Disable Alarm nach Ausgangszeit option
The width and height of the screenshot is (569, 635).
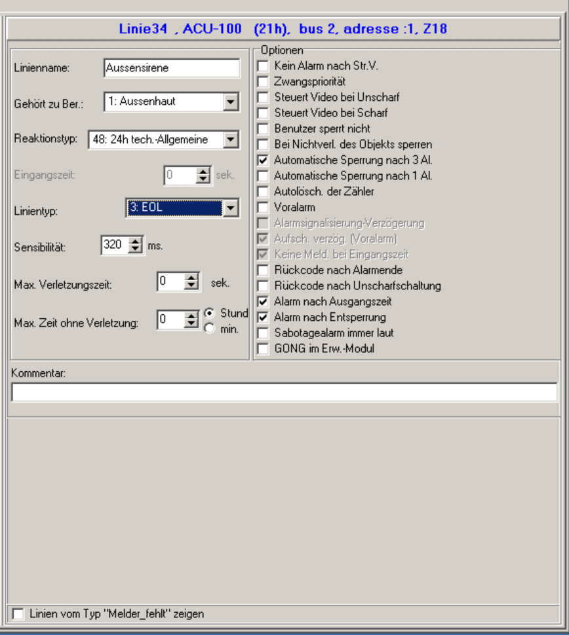(263, 302)
